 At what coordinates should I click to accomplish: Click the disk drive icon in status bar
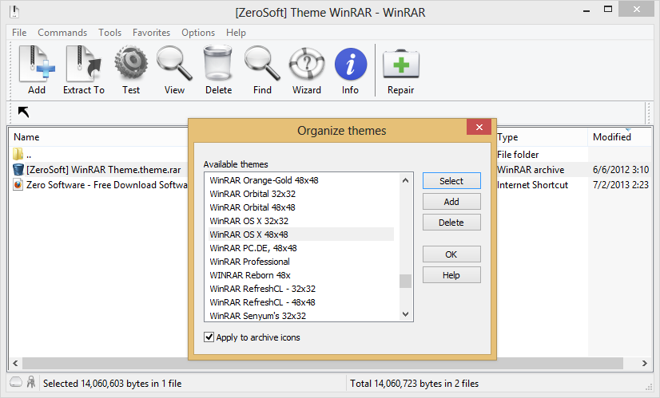pos(16,382)
